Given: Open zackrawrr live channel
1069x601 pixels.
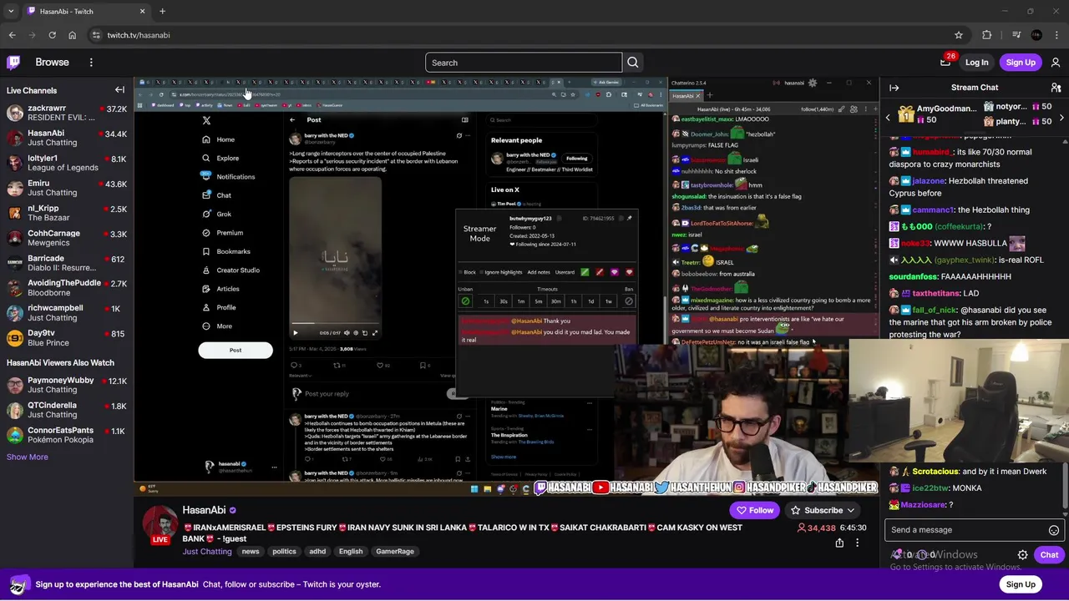Looking at the screenshot, I should (x=67, y=113).
